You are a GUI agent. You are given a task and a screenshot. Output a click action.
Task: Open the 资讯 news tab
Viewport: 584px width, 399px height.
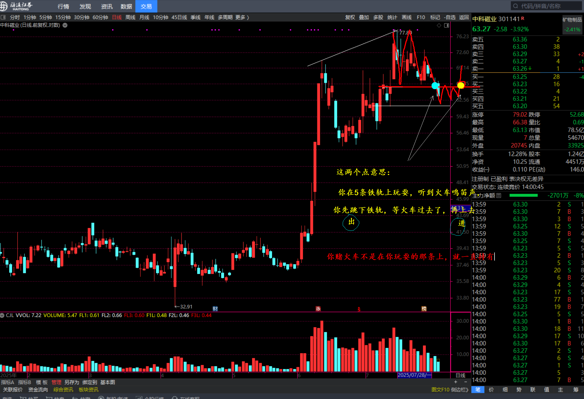(107, 7)
